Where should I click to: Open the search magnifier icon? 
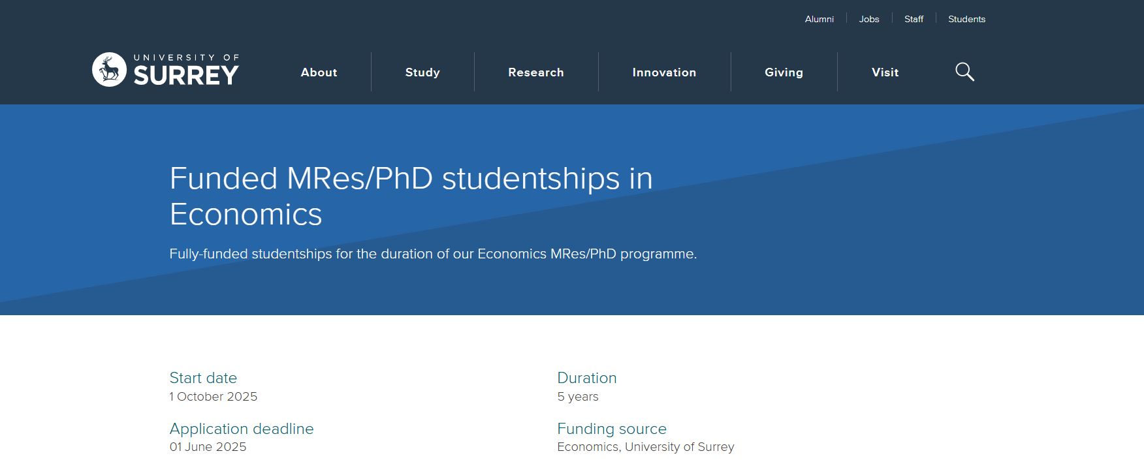point(964,72)
